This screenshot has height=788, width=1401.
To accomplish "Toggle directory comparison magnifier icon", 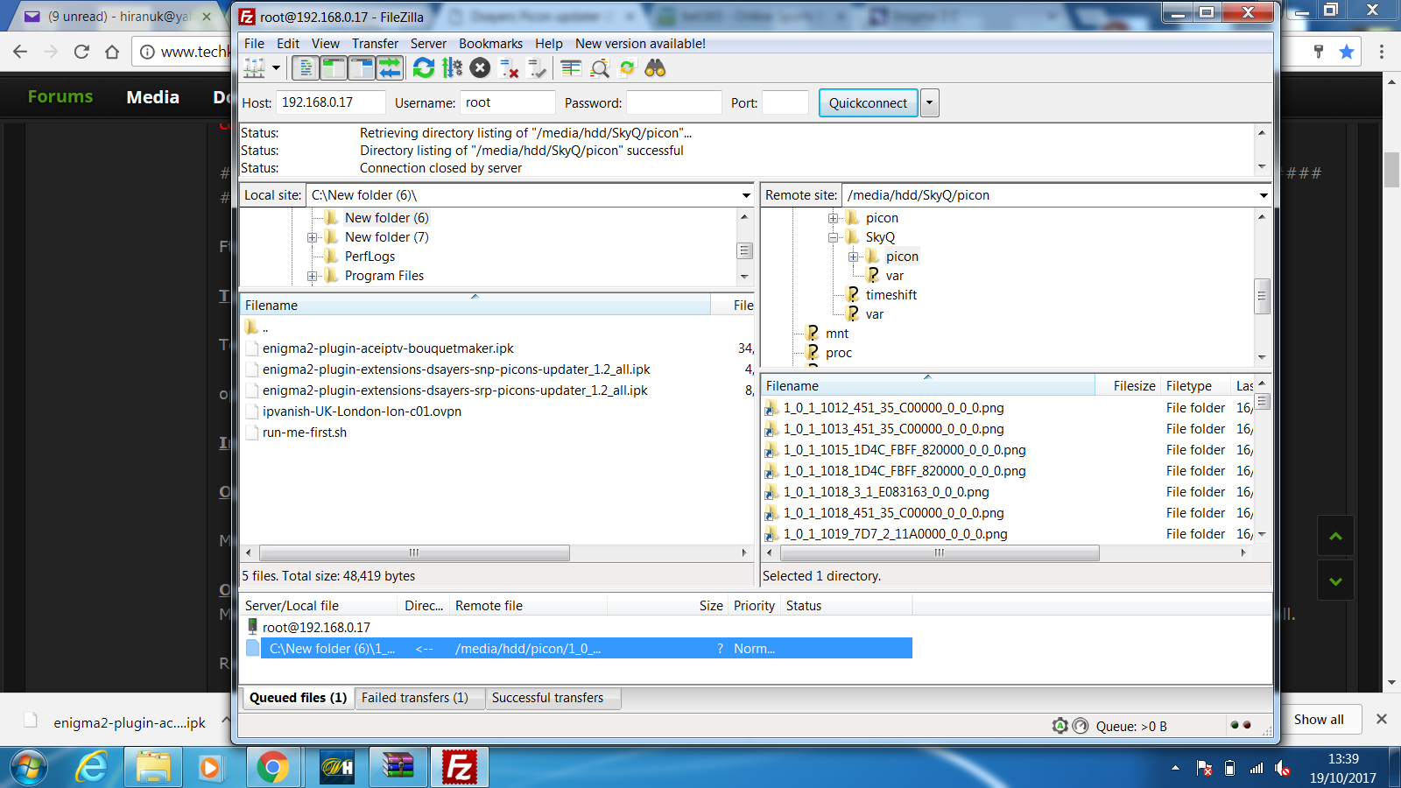I will (x=600, y=67).
